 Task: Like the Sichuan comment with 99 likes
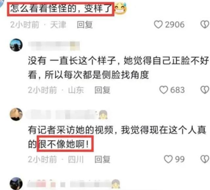click(x=168, y=159)
